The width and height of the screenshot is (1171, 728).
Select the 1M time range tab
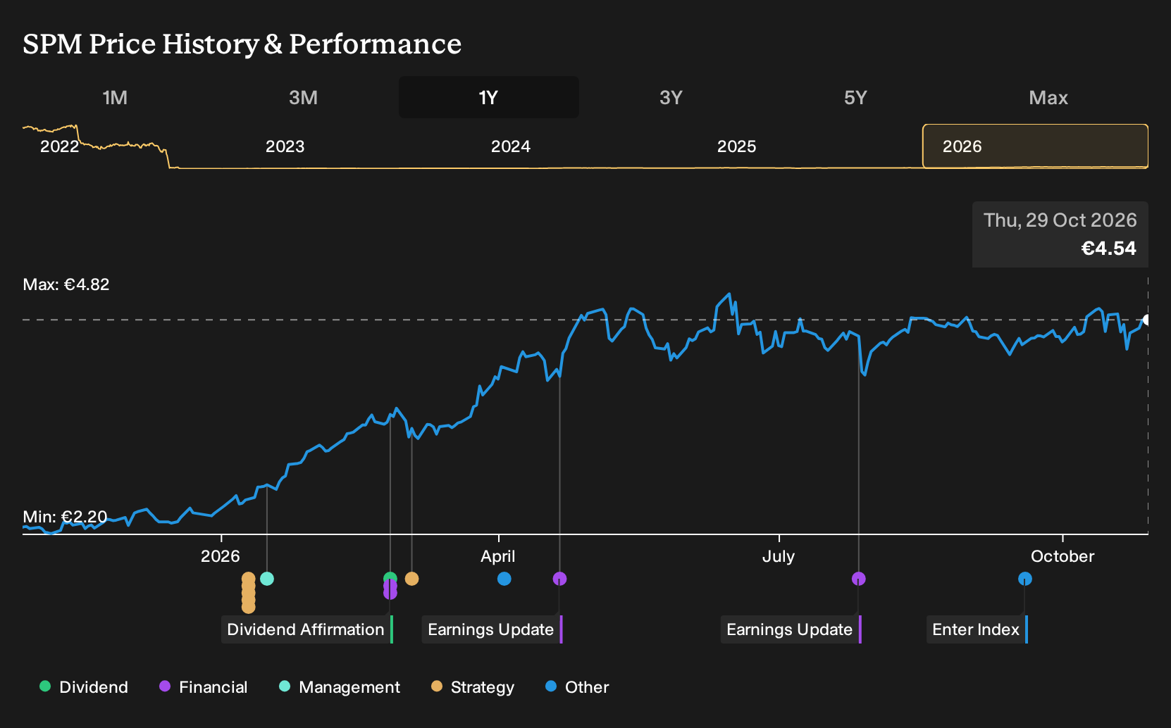[115, 97]
